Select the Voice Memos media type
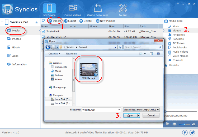The height and width of the screenshot is (137, 198). (x=178, y=56)
